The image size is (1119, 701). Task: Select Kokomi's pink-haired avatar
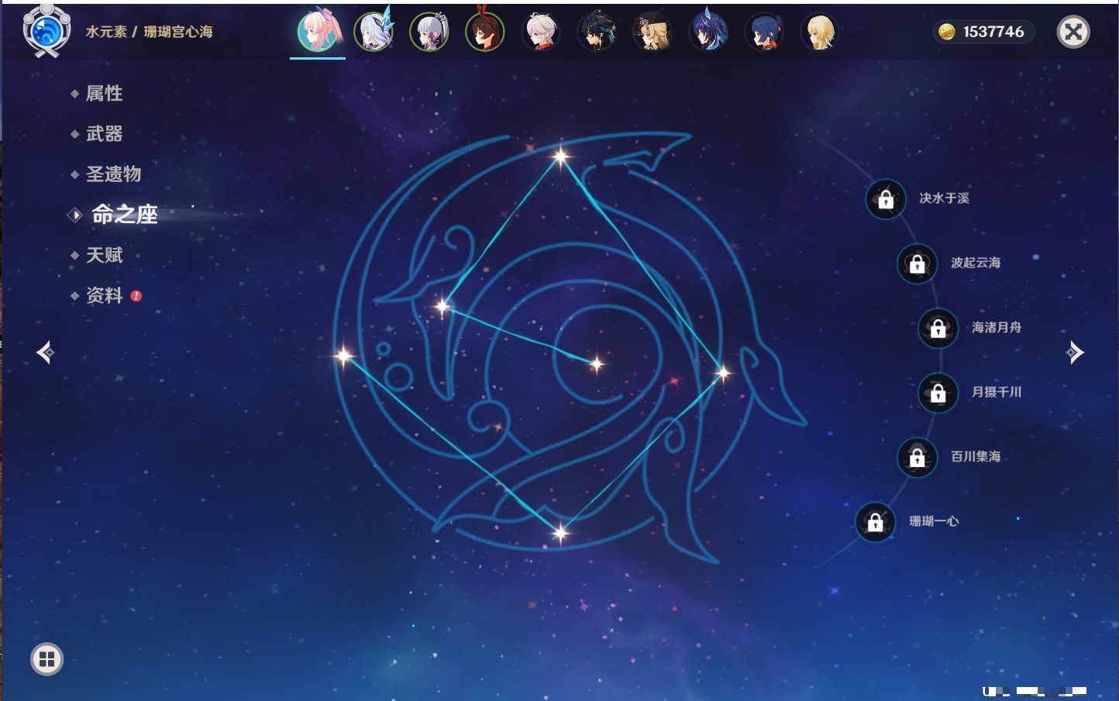[x=318, y=32]
